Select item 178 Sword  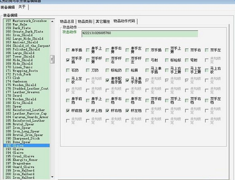27,96
